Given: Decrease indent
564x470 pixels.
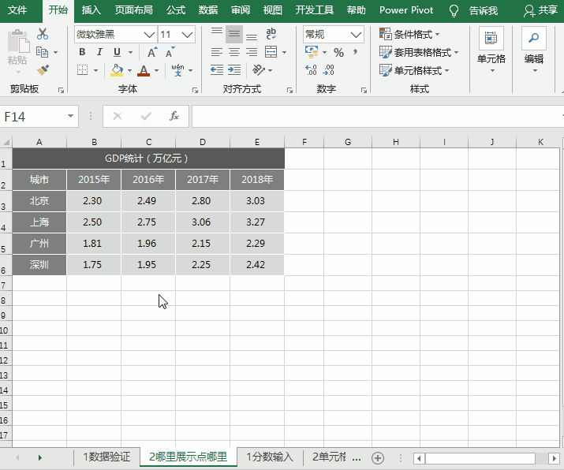Looking at the screenshot, I should [x=217, y=69].
